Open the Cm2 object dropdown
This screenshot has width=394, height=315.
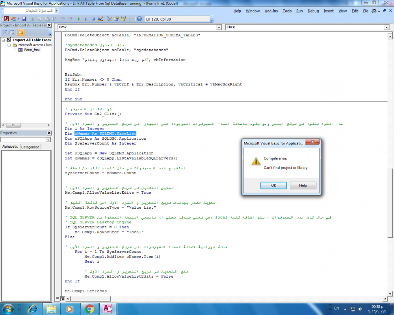tap(219, 27)
